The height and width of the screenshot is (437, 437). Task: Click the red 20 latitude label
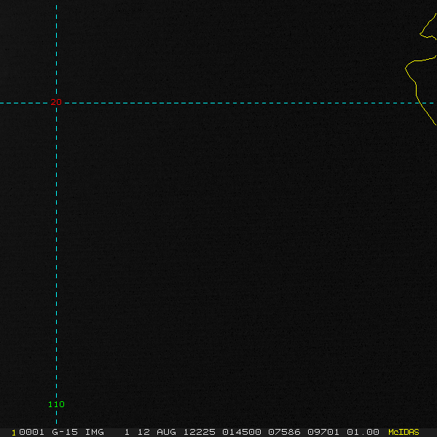[x=56, y=102]
